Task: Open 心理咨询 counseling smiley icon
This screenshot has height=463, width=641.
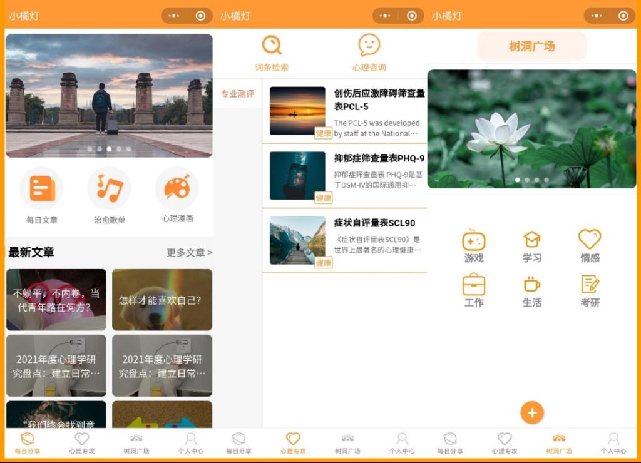Action: 369,46
